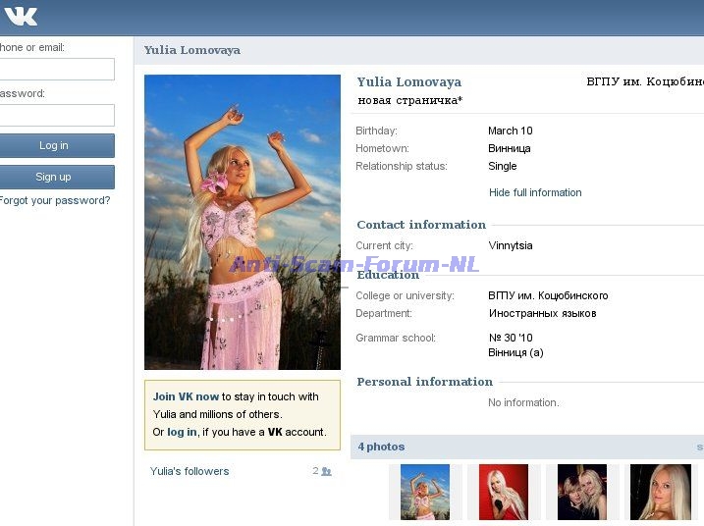Screen dimensions: 704x526
Task: Click the log in link in join box
Action: [x=182, y=433]
